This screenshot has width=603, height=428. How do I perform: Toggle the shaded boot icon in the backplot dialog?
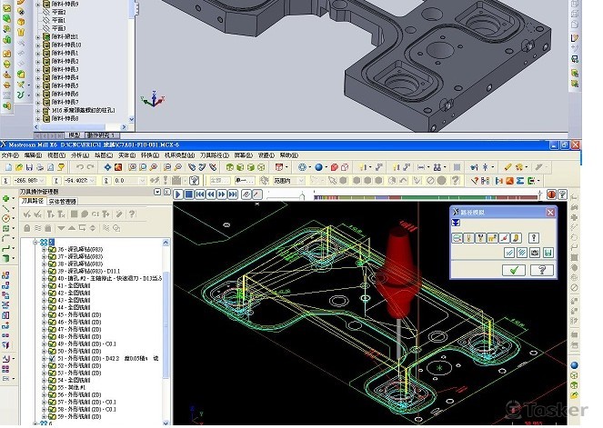point(516,238)
